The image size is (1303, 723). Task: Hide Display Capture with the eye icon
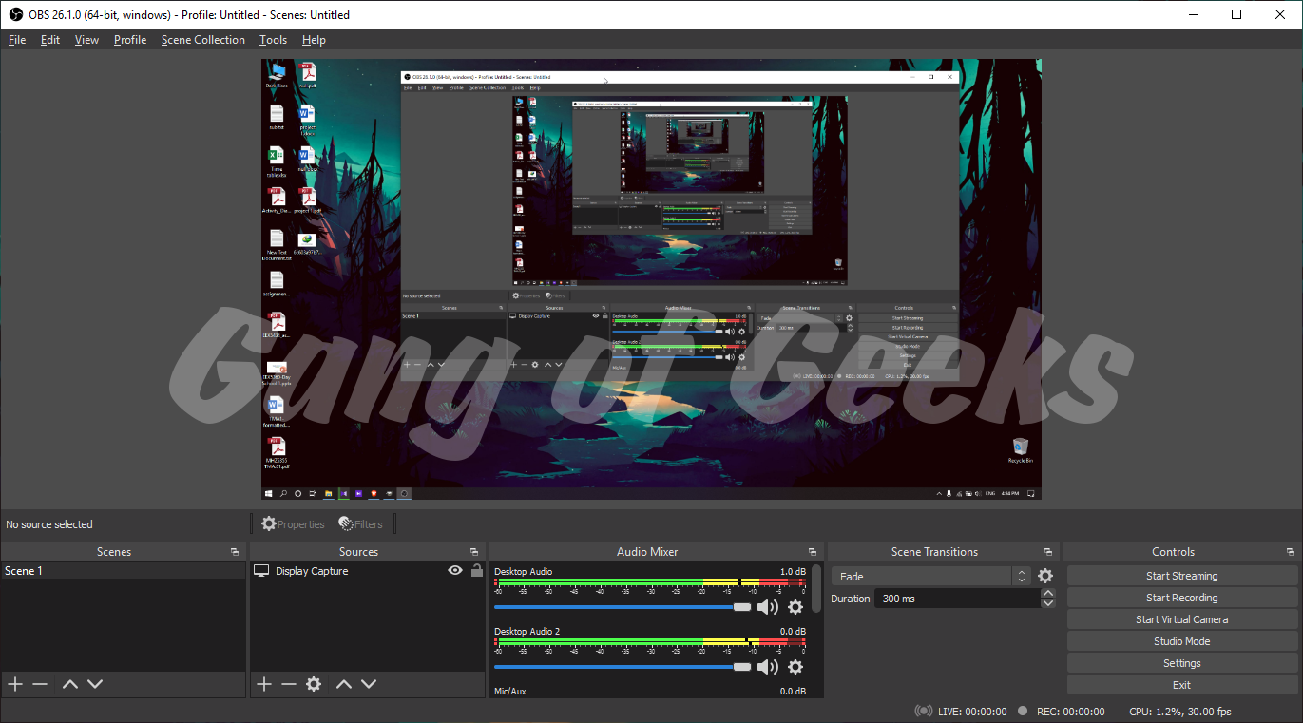pos(455,570)
